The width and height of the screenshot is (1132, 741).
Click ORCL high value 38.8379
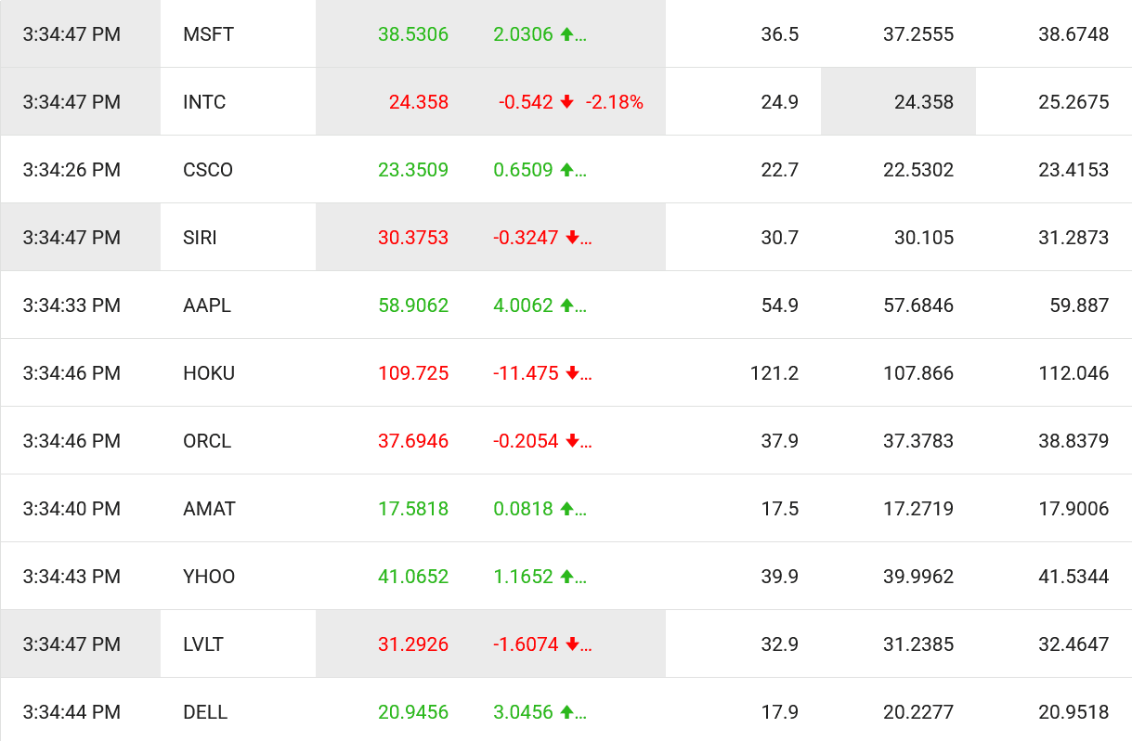[1073, 441]
